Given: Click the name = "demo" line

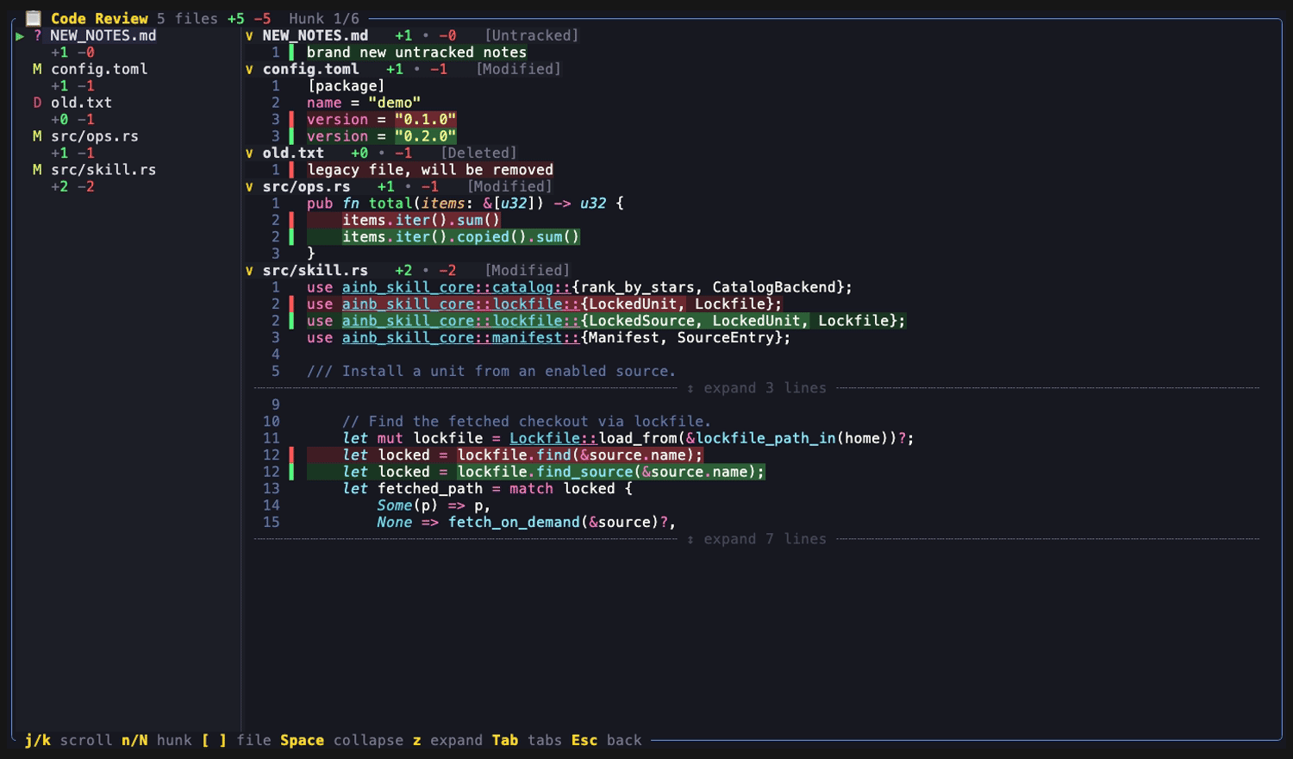Looking at the screenshot, I should coord(364,103).
